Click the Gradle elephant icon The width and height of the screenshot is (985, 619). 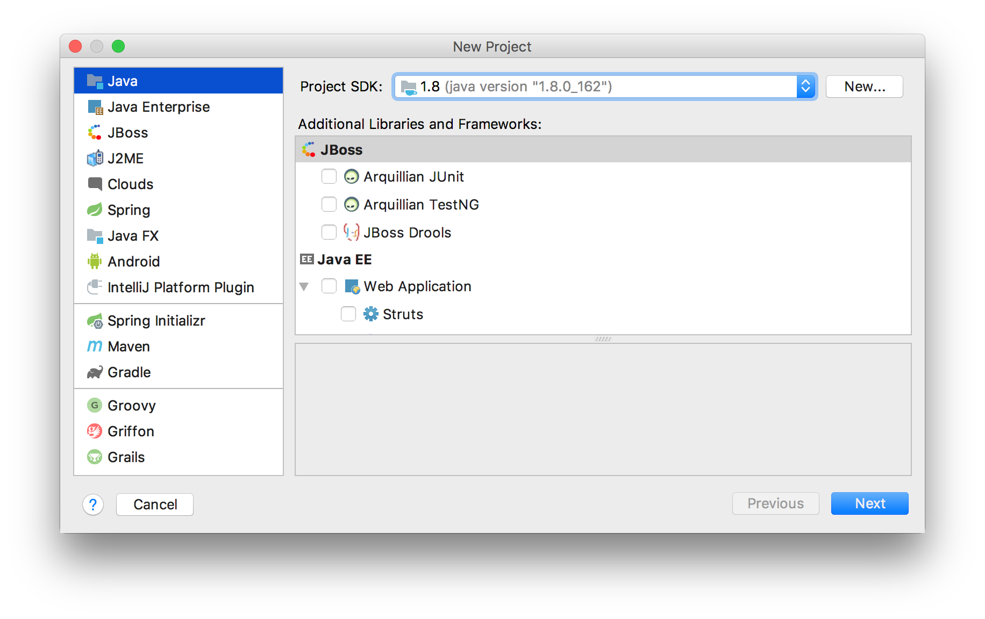[x=95, y=372]
